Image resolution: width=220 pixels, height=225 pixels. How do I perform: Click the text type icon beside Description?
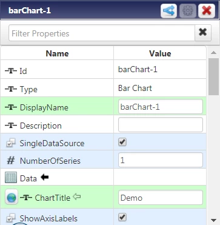pos(11,126)
